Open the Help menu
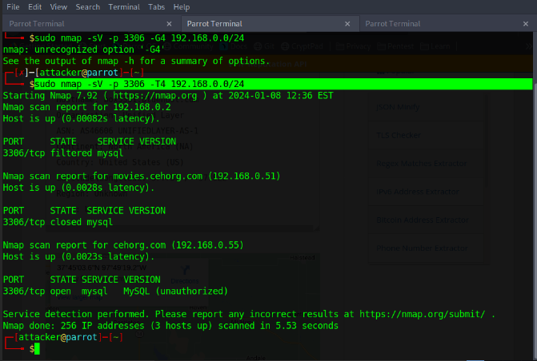Screen dimensions: 537x361 [182, 6]
